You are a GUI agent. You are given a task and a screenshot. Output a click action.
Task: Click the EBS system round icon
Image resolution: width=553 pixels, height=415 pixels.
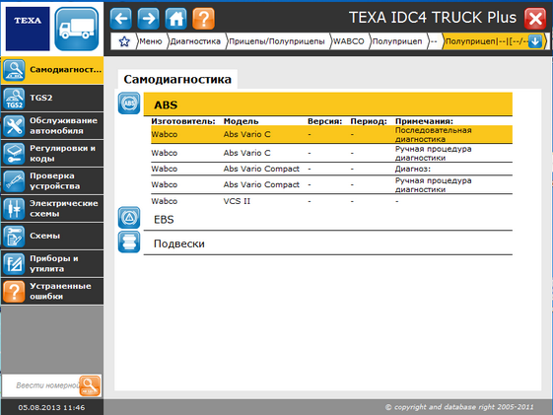129,218
